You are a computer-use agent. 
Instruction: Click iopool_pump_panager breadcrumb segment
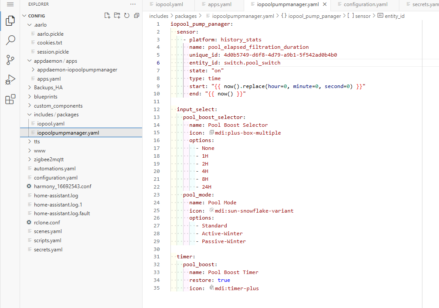(x=314, y=16)
